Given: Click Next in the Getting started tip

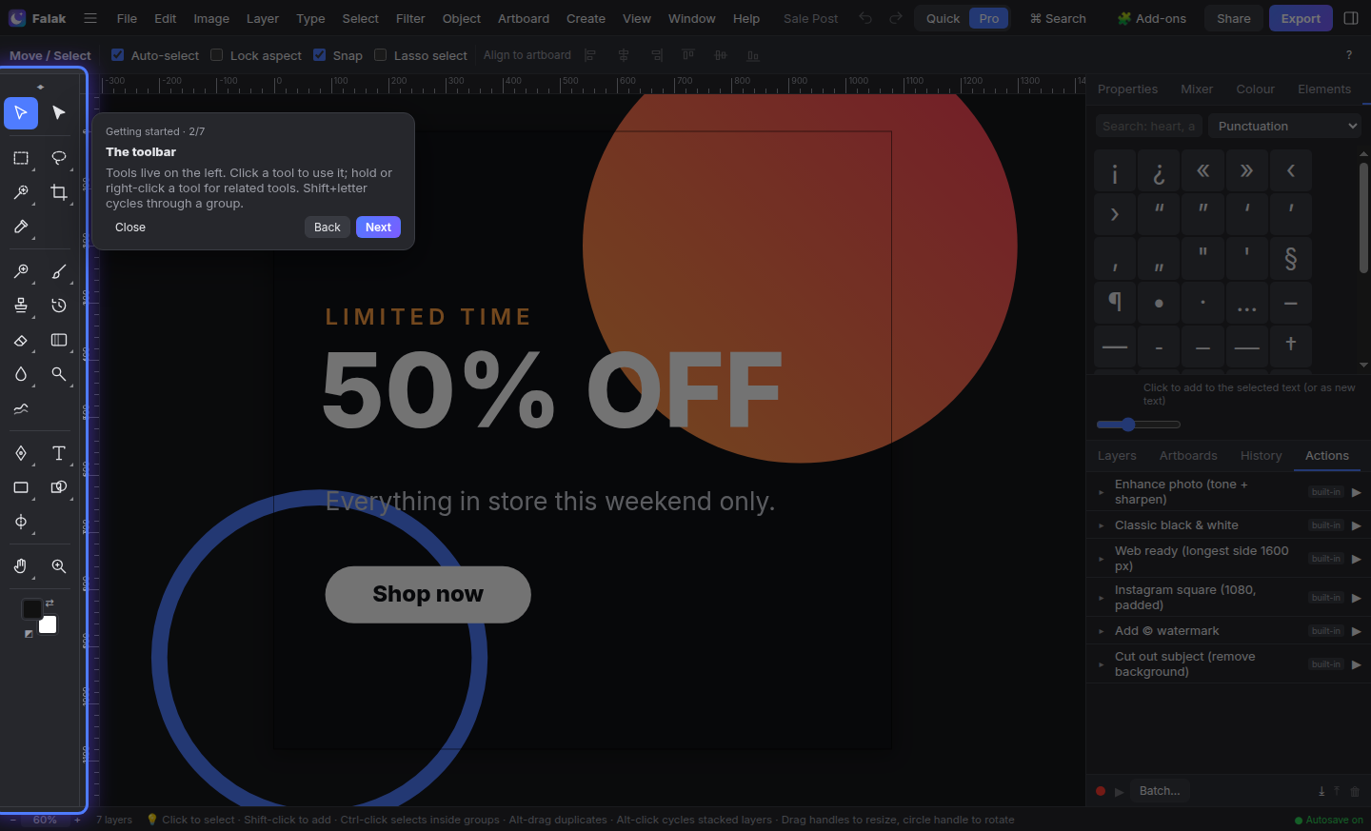Looking at the screenshot, I should (378, 228).
